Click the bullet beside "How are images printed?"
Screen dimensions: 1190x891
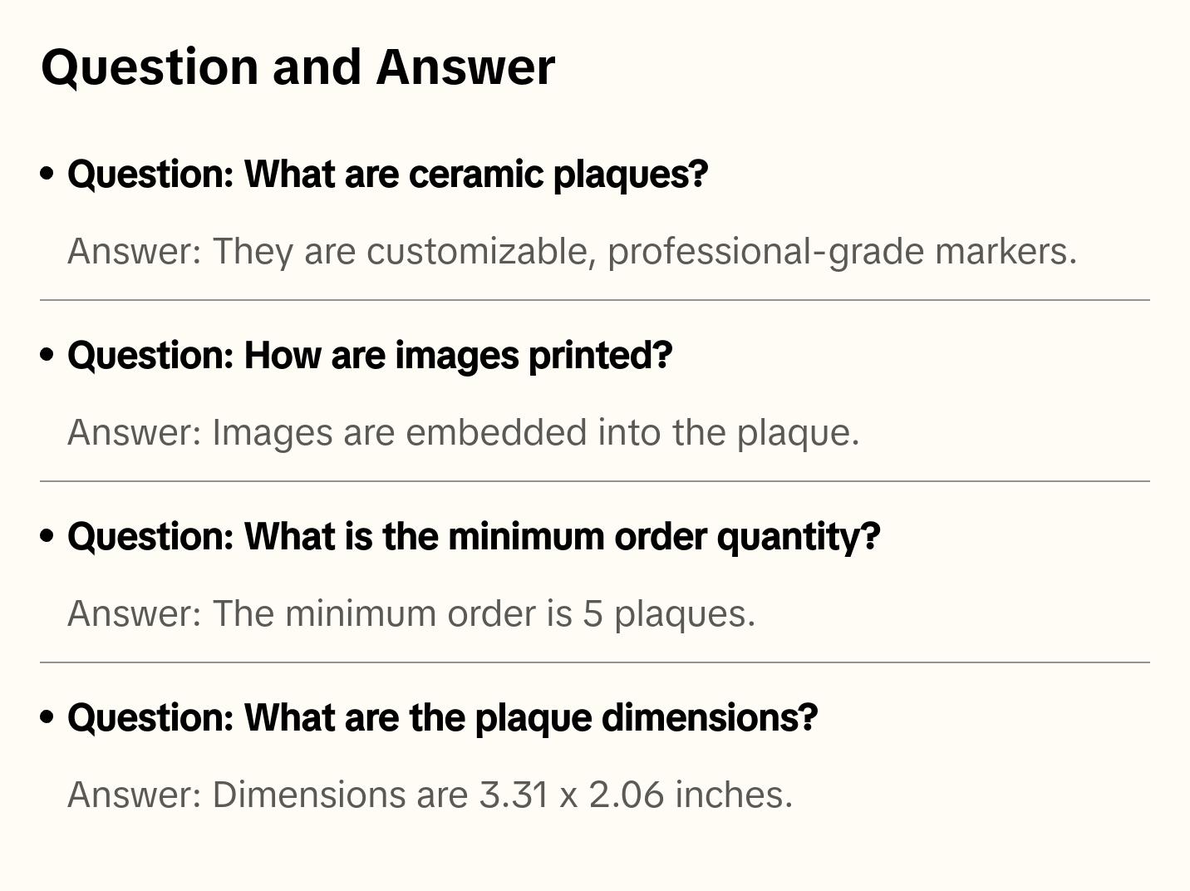(47, 355)
